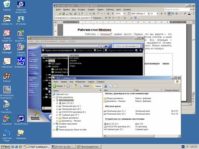
Task: Select Папка выгрузки Share-to-Web in tree
Action: coord(73,130)
